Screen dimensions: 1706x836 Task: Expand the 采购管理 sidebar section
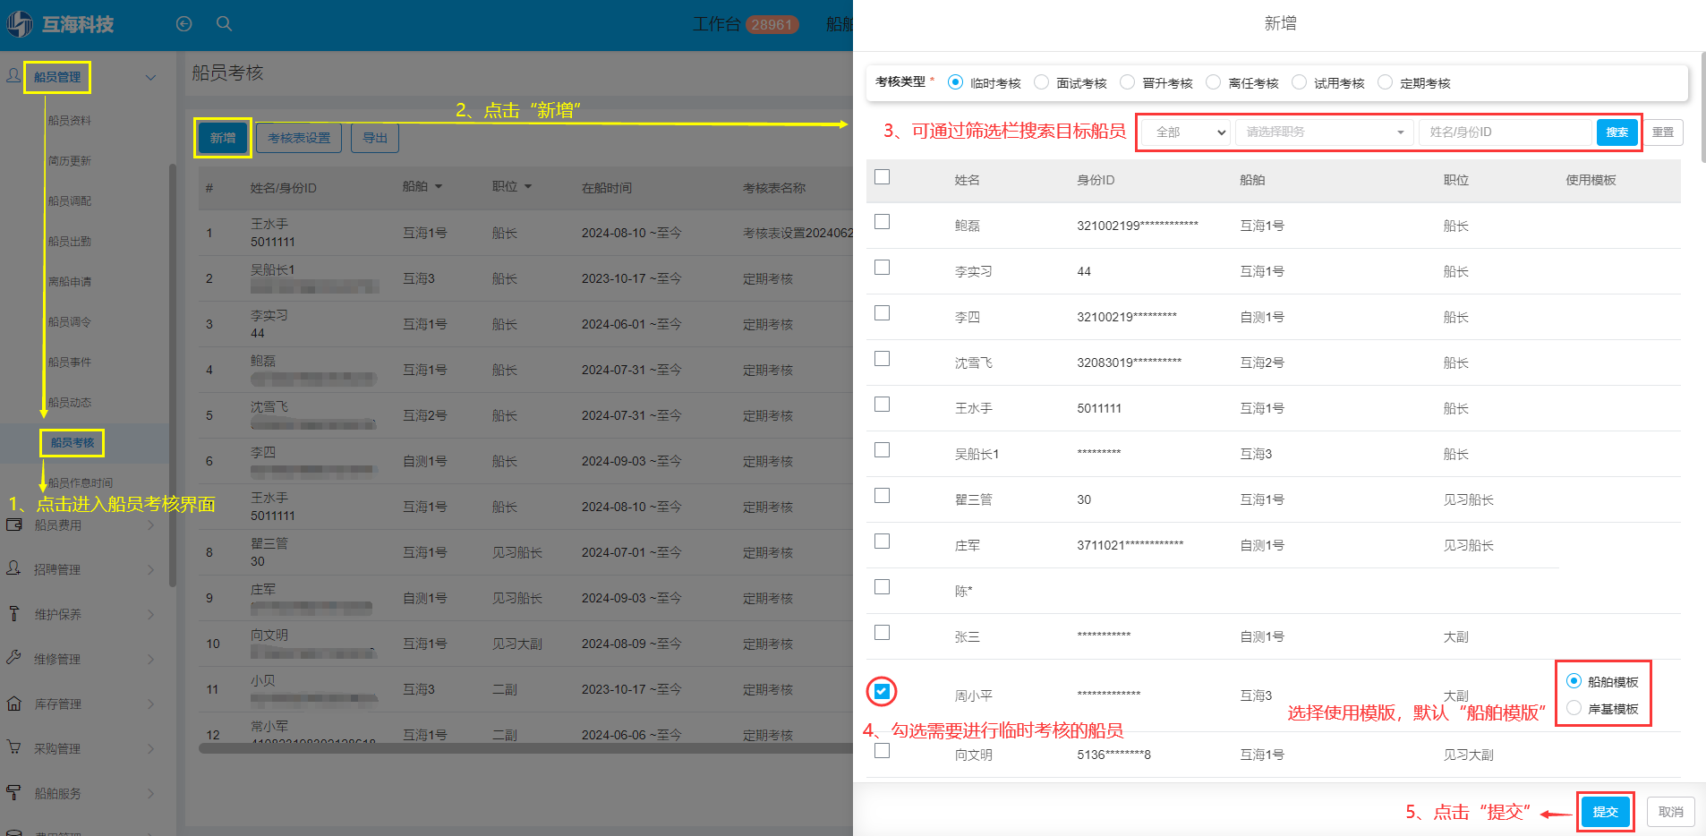point(150,748)
